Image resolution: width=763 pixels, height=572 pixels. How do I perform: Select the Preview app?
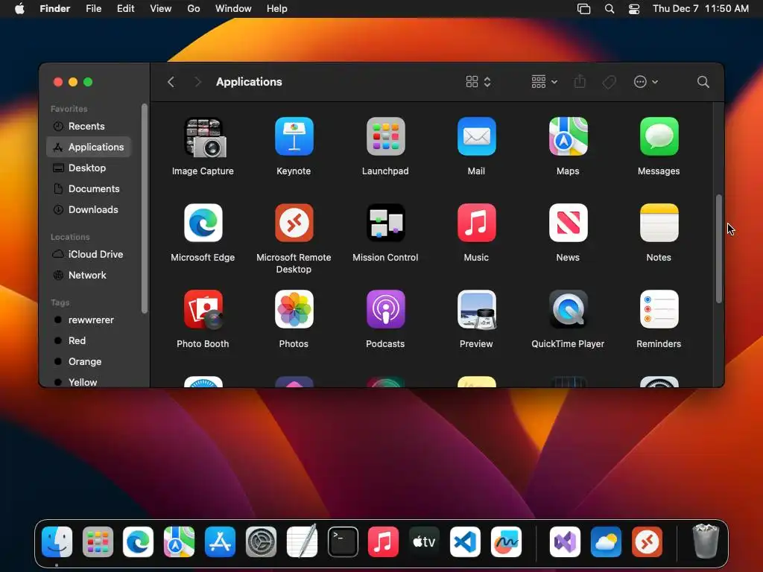(x=476, y=309)
